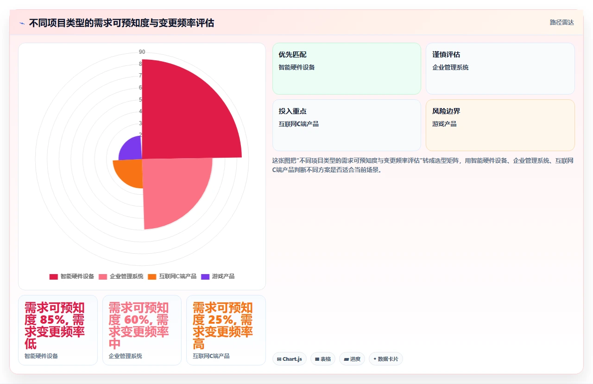Click the 智能硬件设备 caption under 85% card
593x384 pixels.
[41, 356]
